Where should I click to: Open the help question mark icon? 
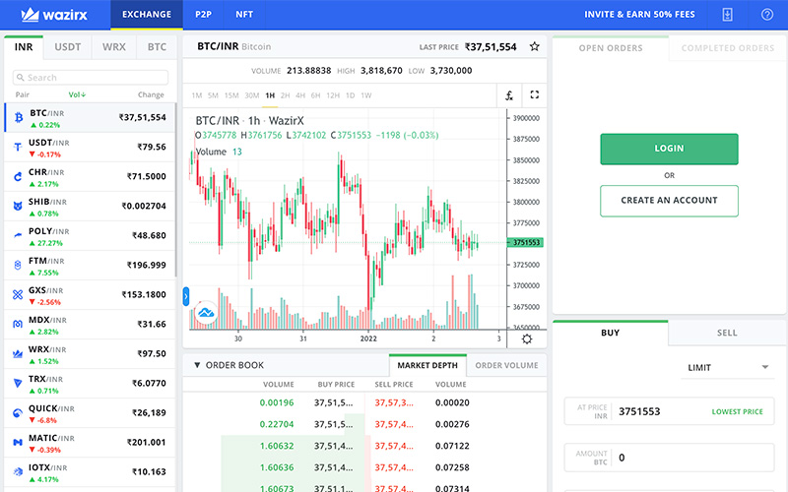pos(767,15)
